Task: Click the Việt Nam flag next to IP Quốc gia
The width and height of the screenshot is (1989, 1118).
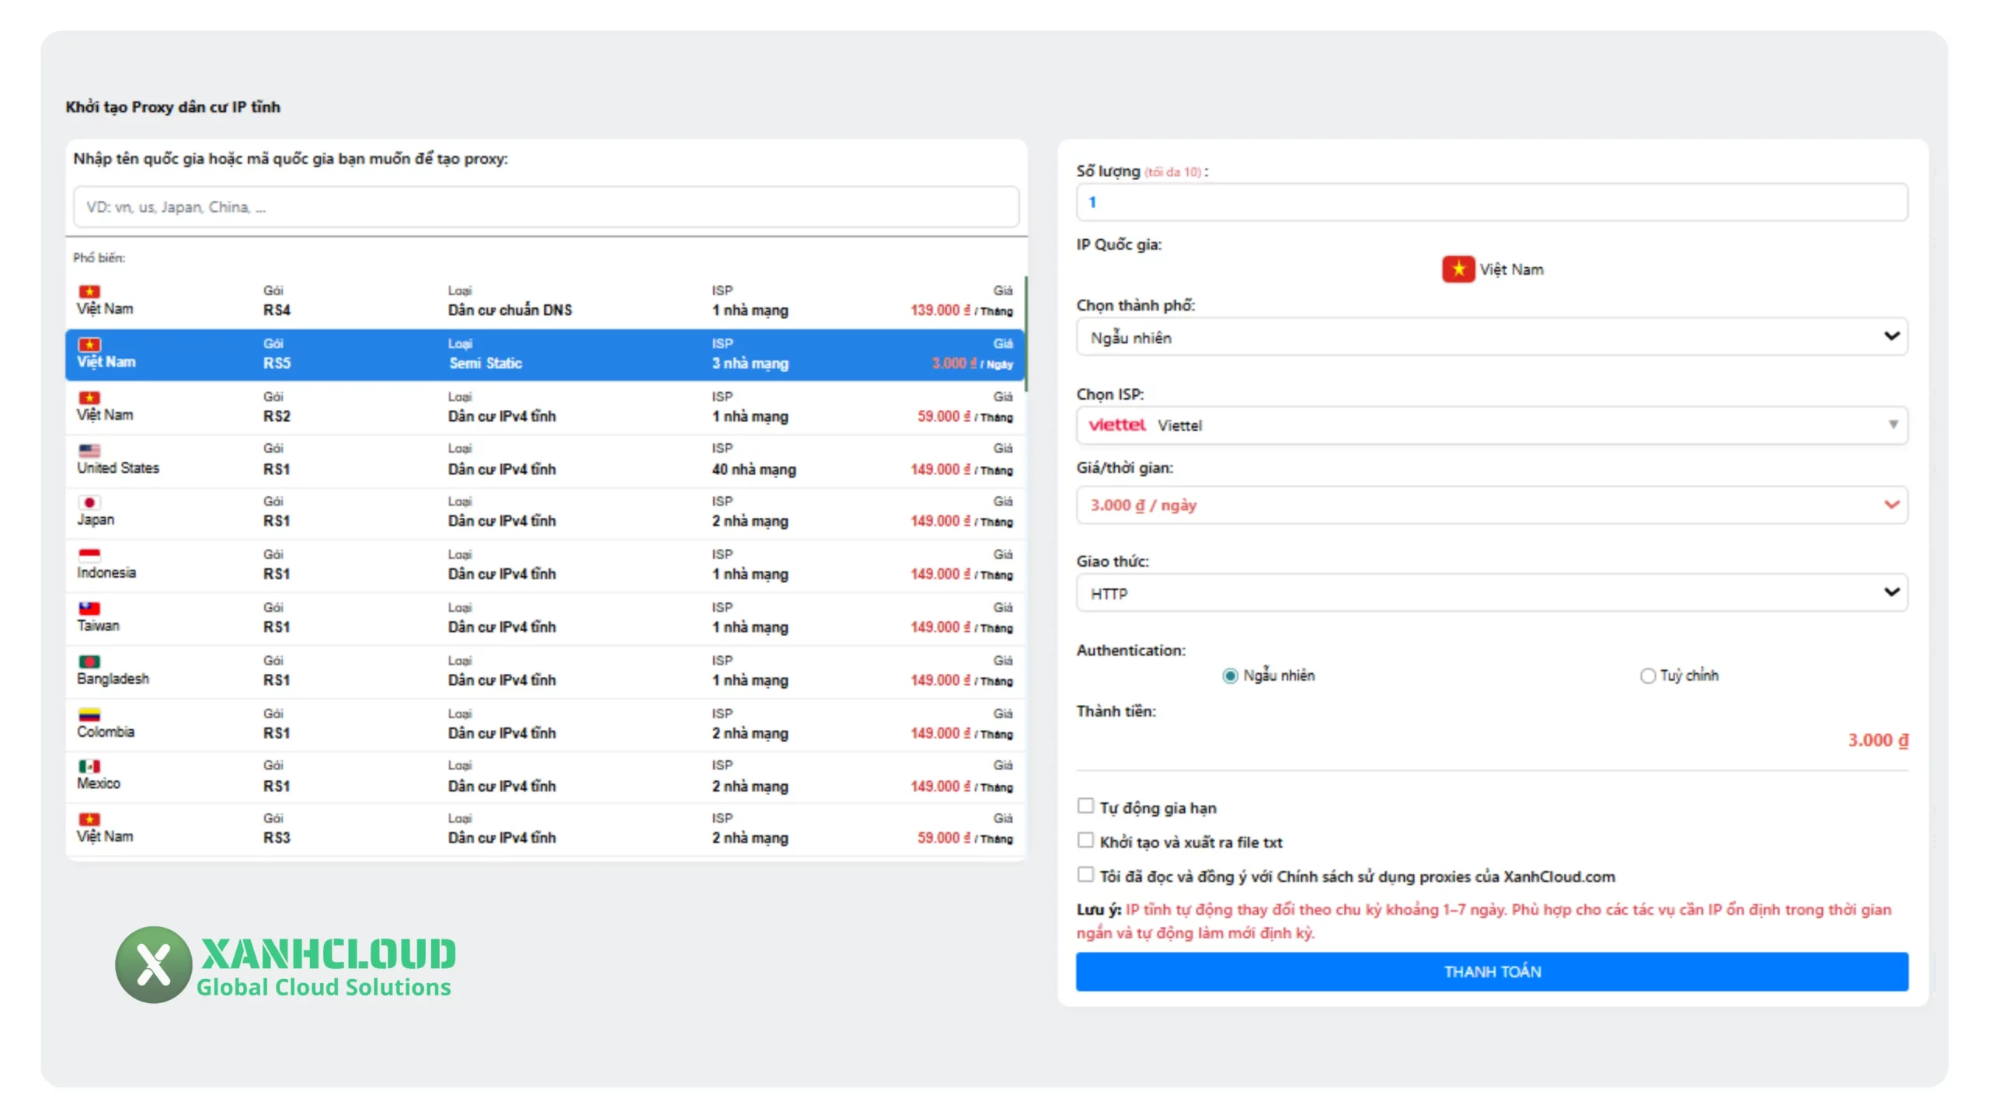Action: click(1458, 269)
